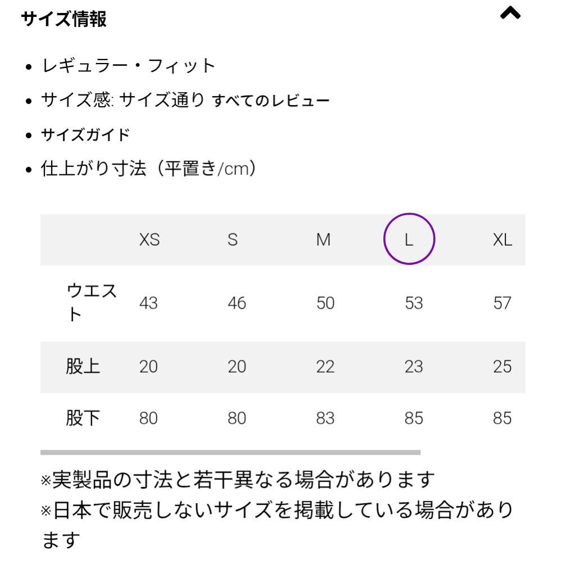Open the すべてのレビュー link

pos(270,102)
